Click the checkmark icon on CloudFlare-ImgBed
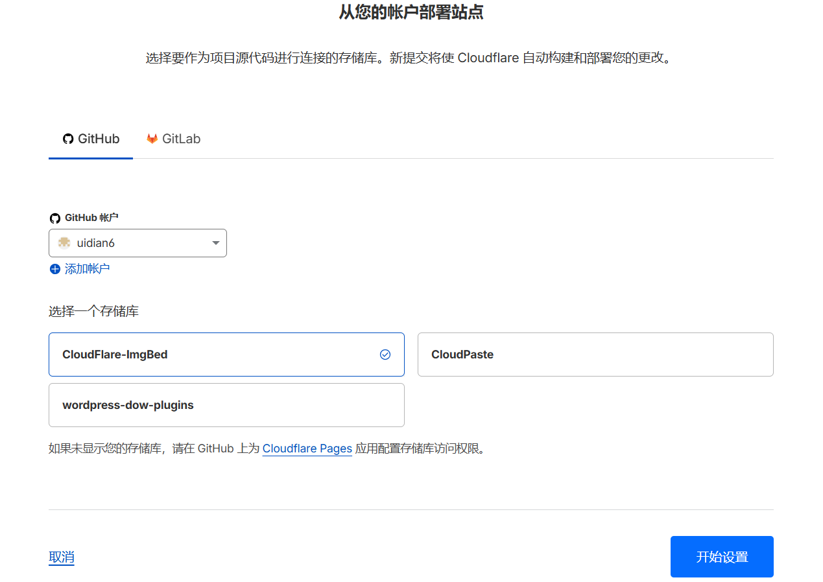The width and height of the screenshot is (823, 582). click(385, 355)
